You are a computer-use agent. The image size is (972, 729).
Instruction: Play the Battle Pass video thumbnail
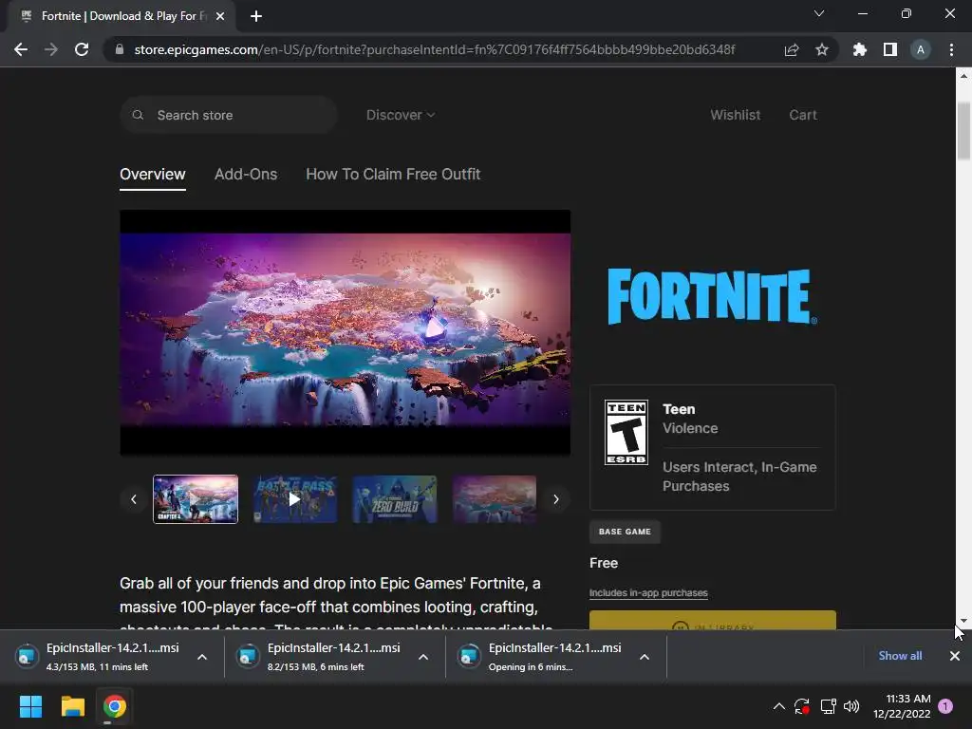[295, 499]
